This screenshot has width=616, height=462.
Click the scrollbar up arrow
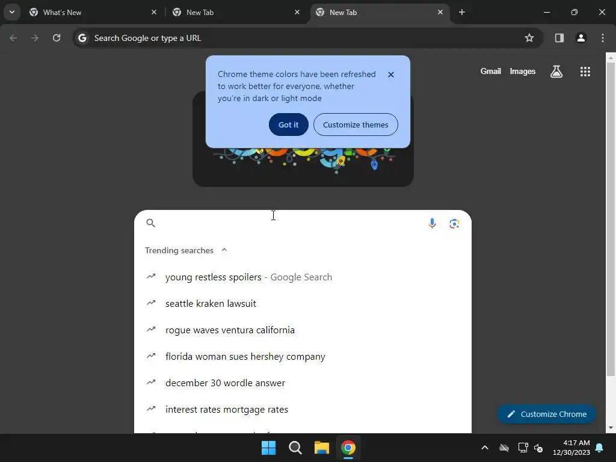click(611, 58)
